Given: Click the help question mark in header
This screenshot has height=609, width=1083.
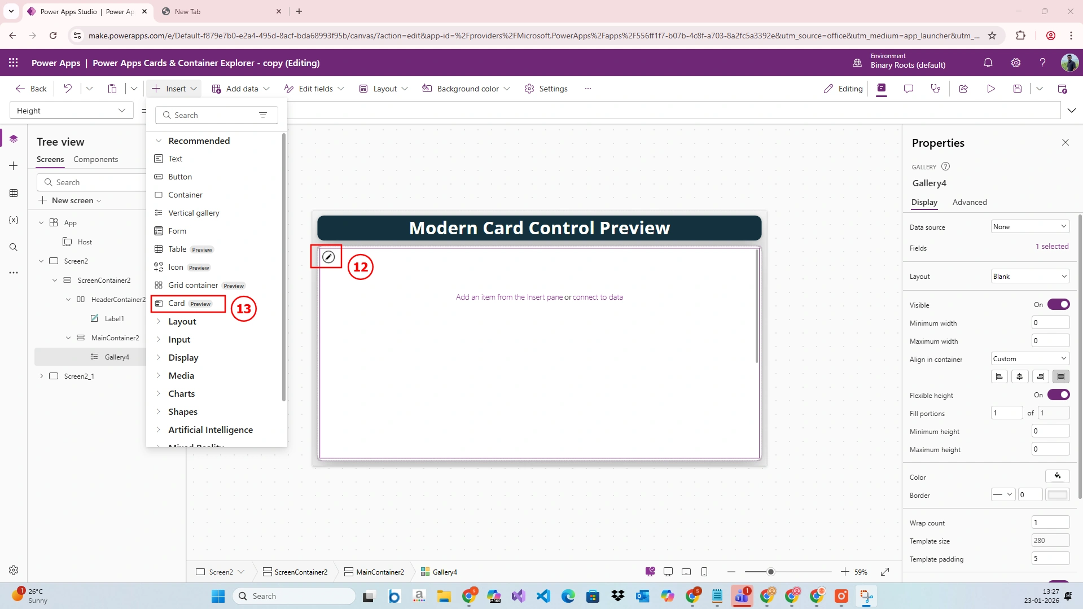Looking at the screenshot, I should [1043, 63].
